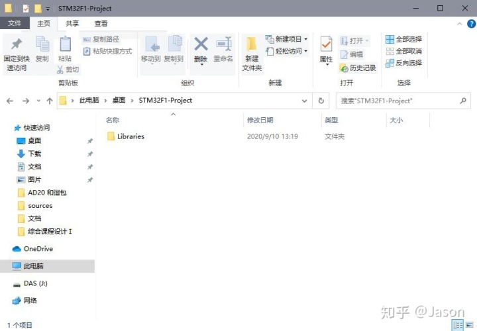
Task: Collapse the ribbon with chevron arrow
Action: point(460,23)
